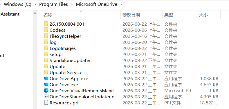Select the setup folder name
This screenshot has width=229, height=109.
point(55,54)
